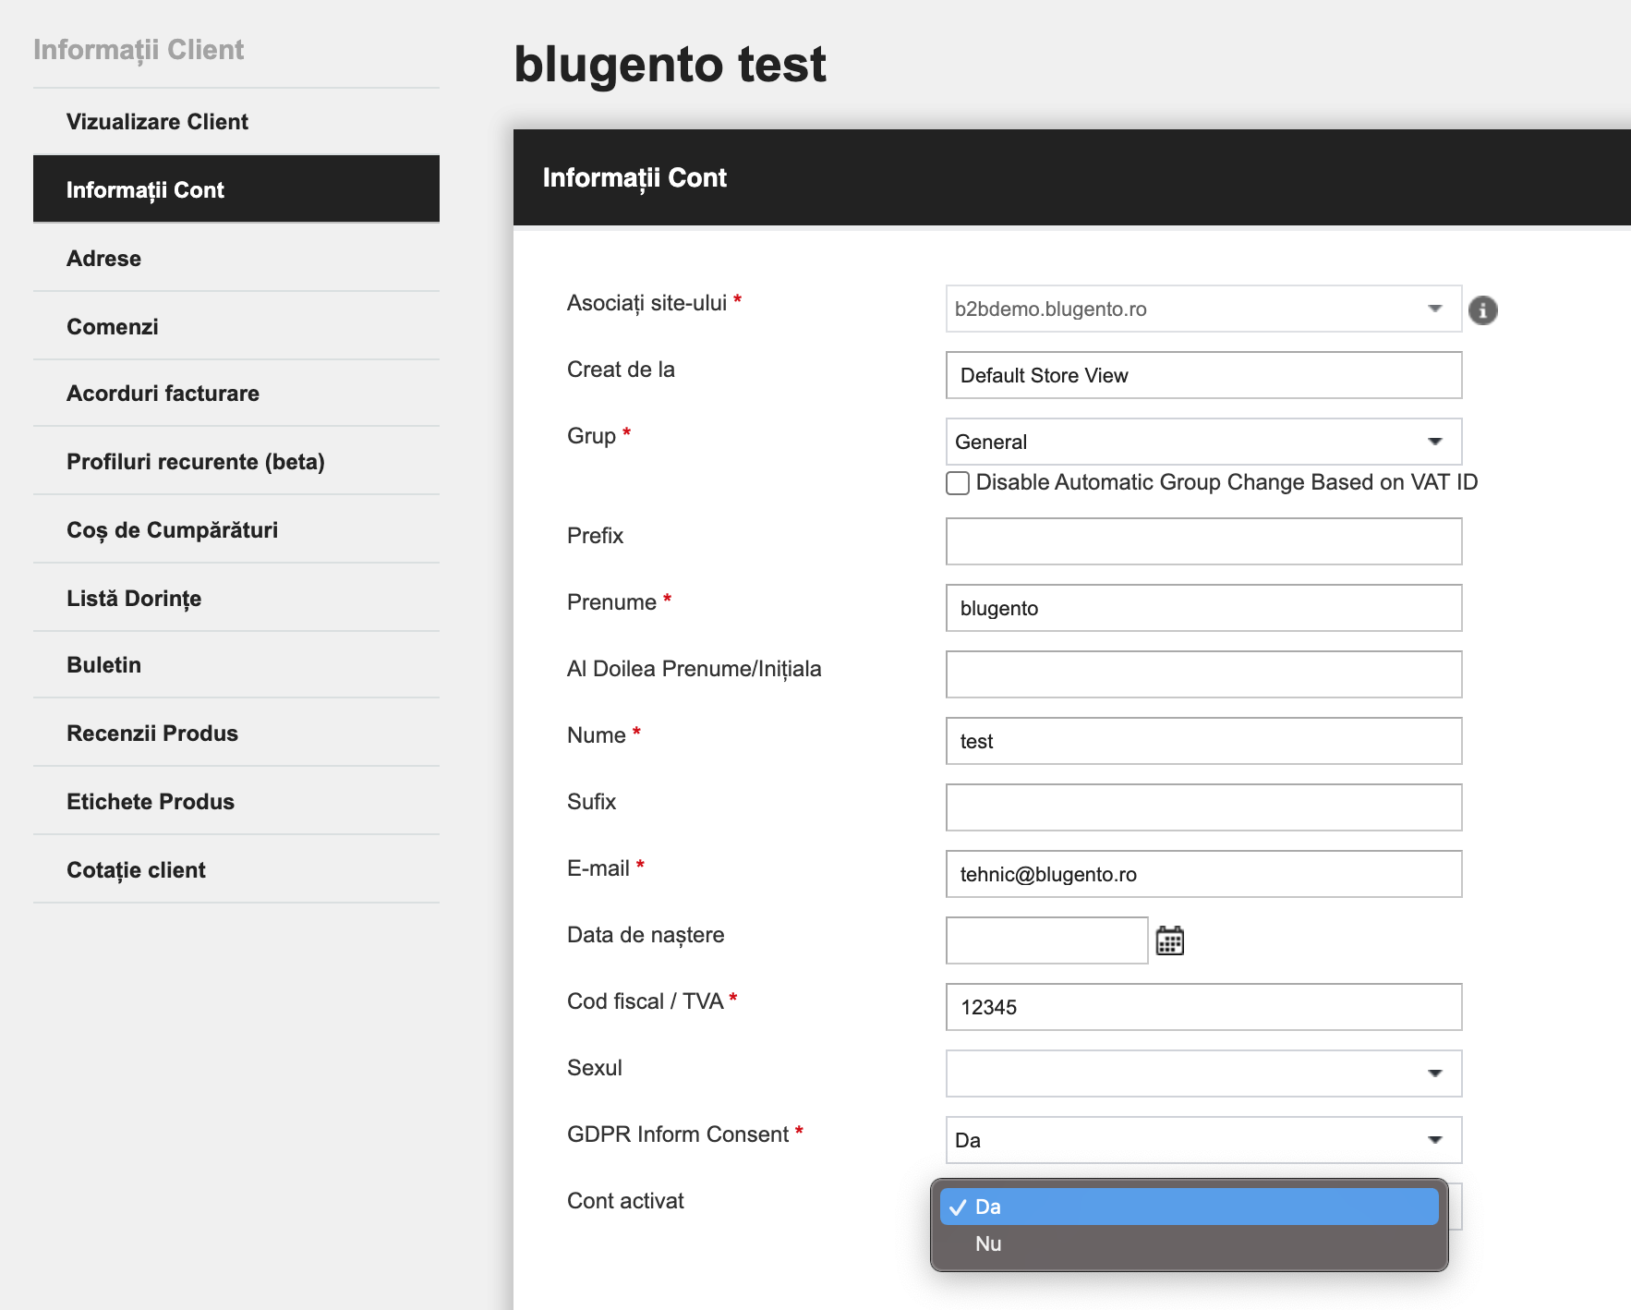This screenshot has width=1631, height=1310.
Task: Open the Listă Dorințe tab
Action: coord(236,598)
